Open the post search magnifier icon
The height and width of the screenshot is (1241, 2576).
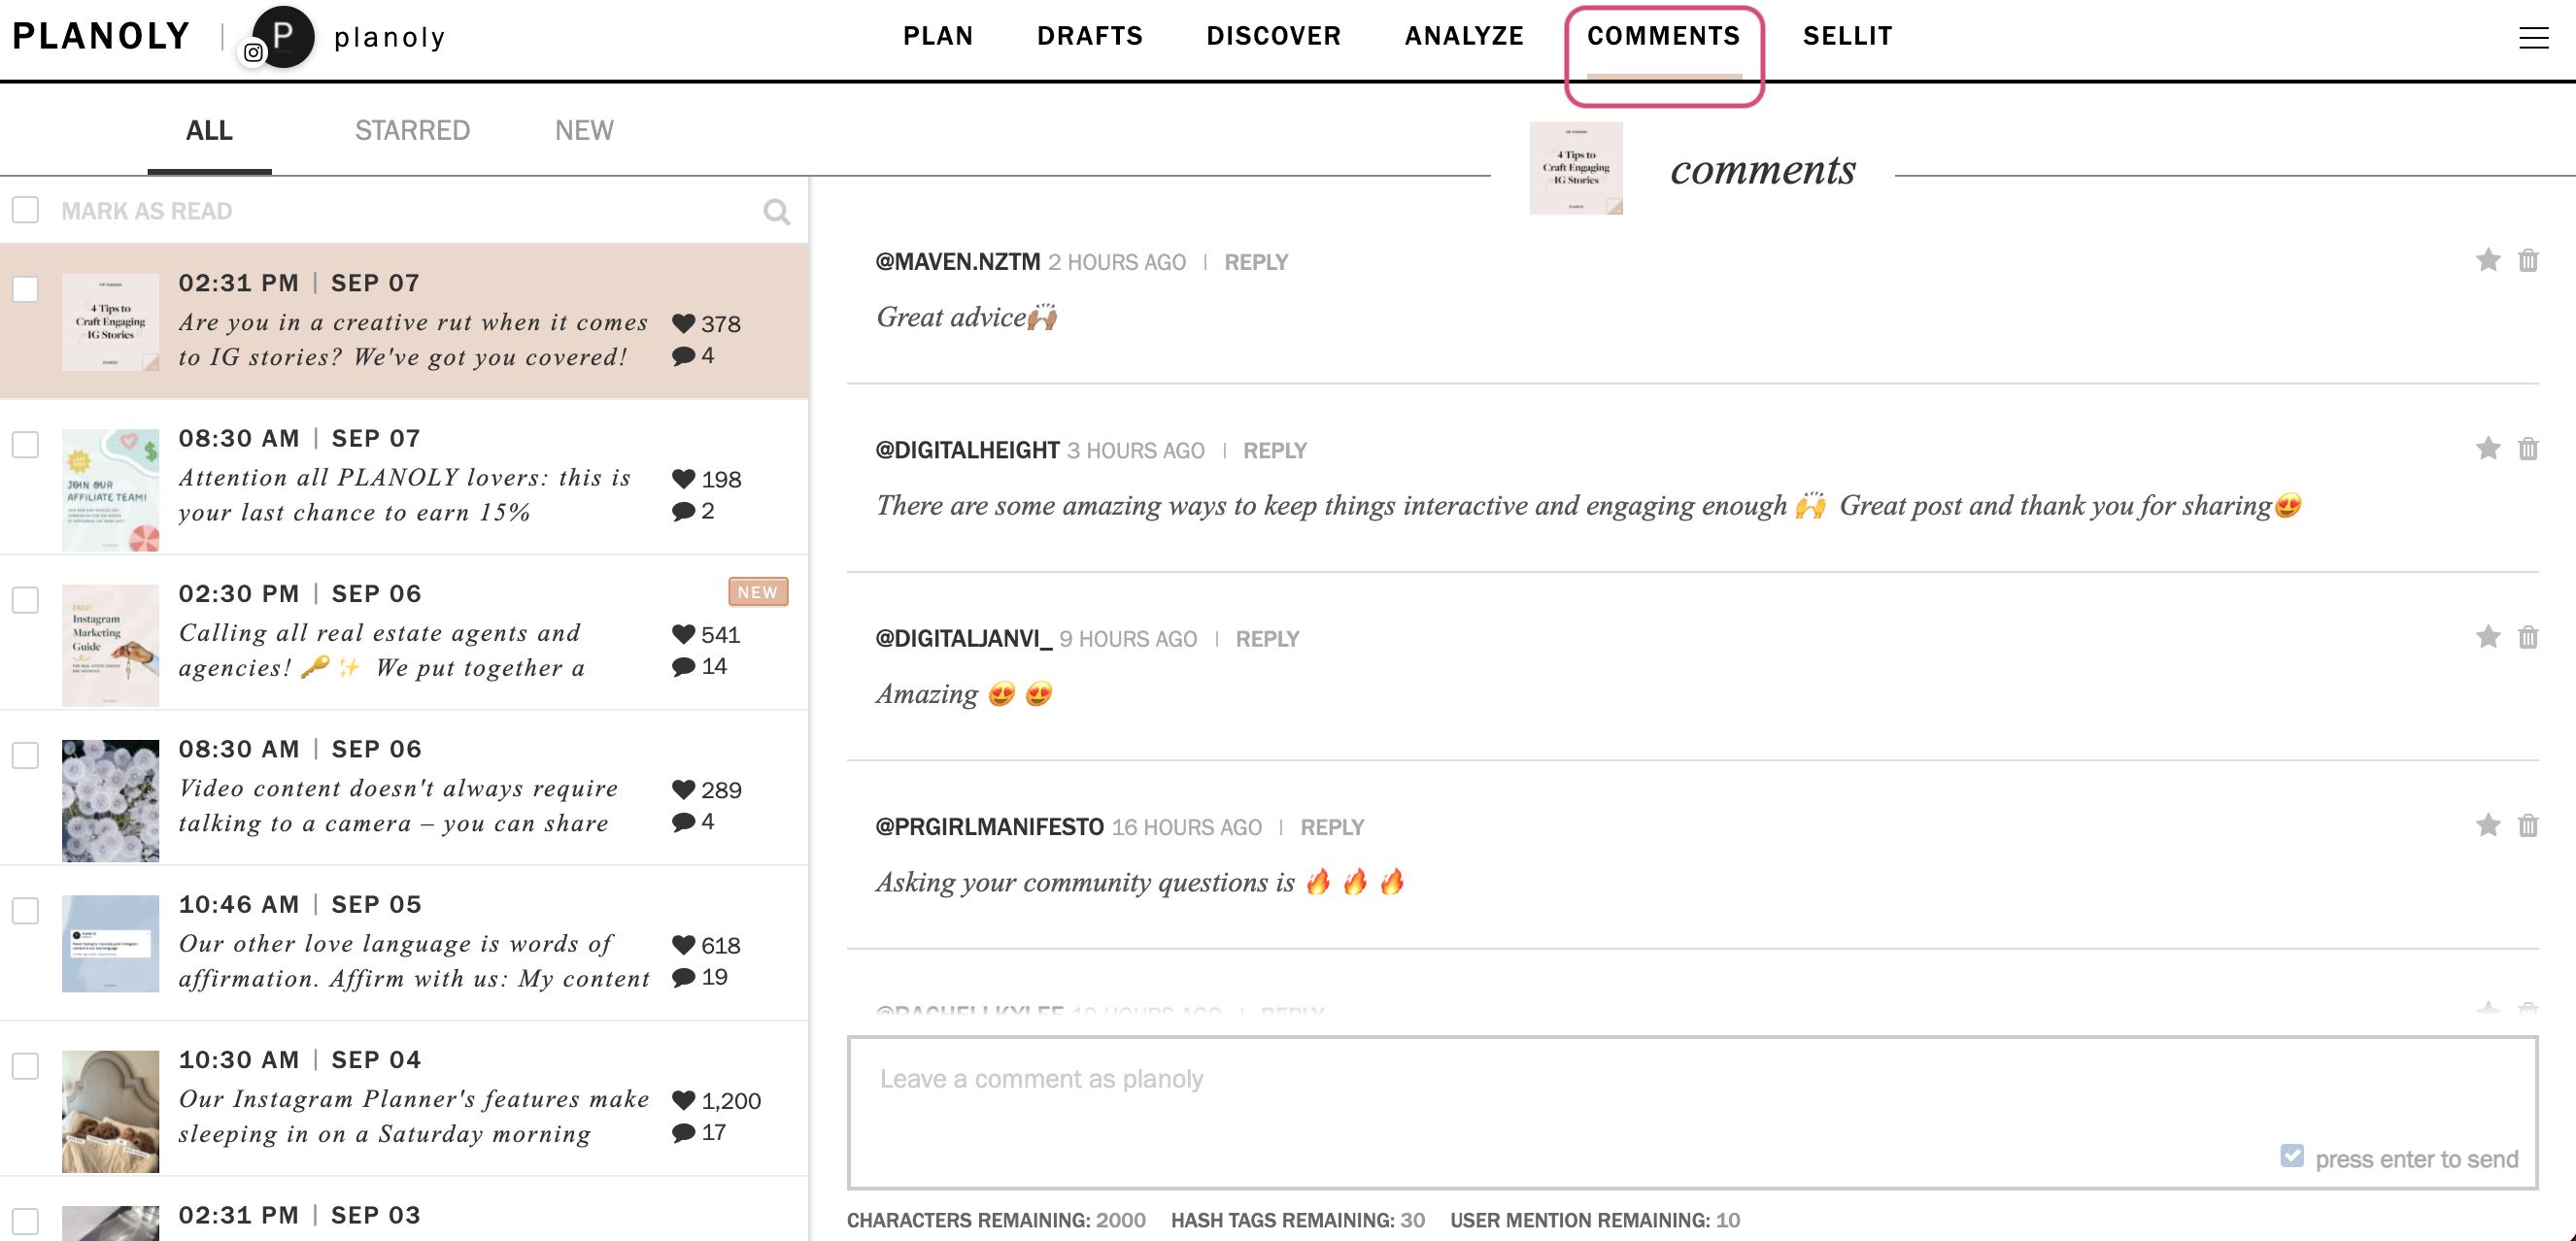(x=776, y=211)
